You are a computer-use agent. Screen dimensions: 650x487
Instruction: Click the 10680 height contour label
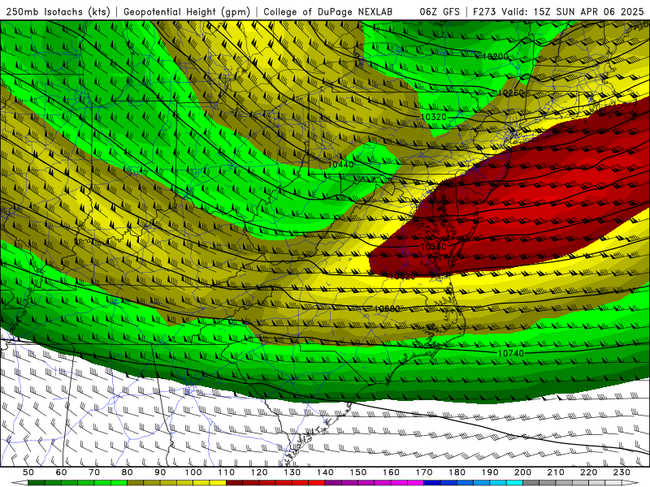pyautogui.click(x=388, y=309)
